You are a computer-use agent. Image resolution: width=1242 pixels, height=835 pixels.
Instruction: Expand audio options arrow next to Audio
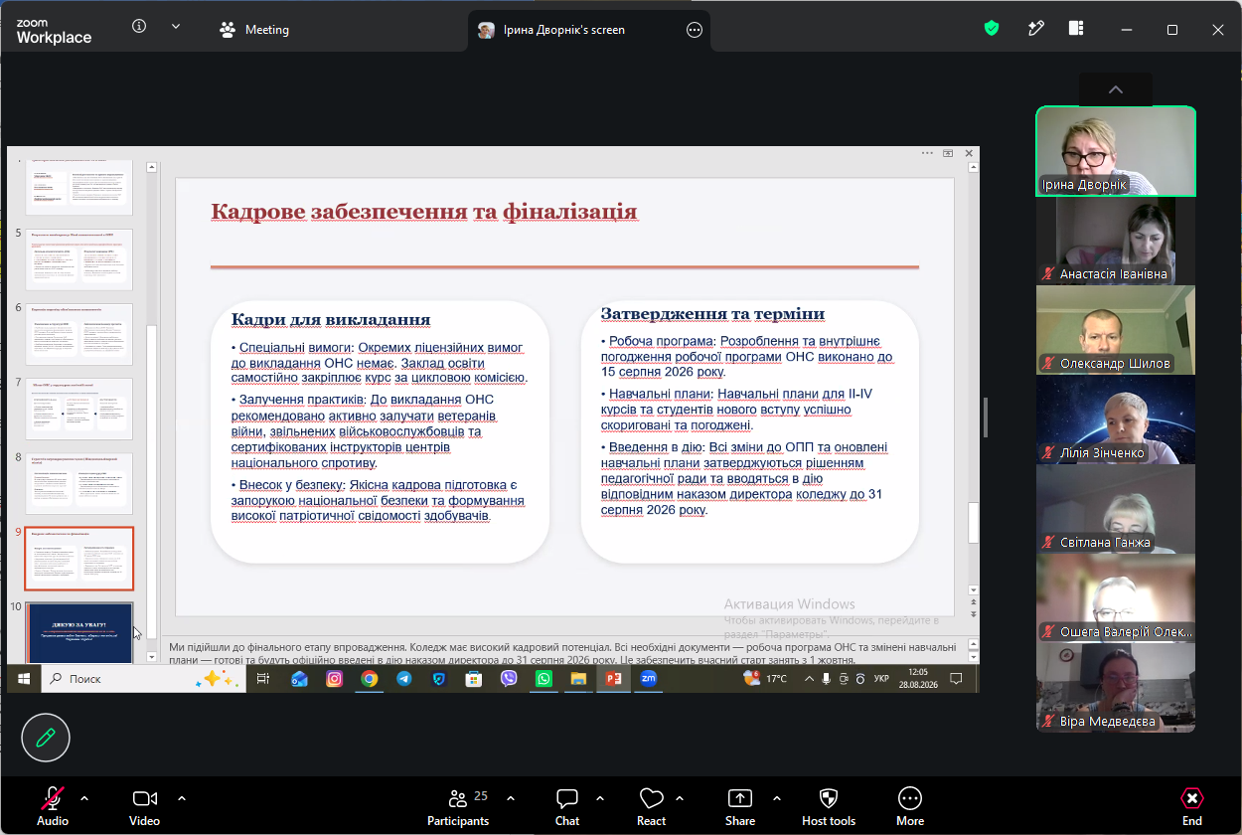84,797
